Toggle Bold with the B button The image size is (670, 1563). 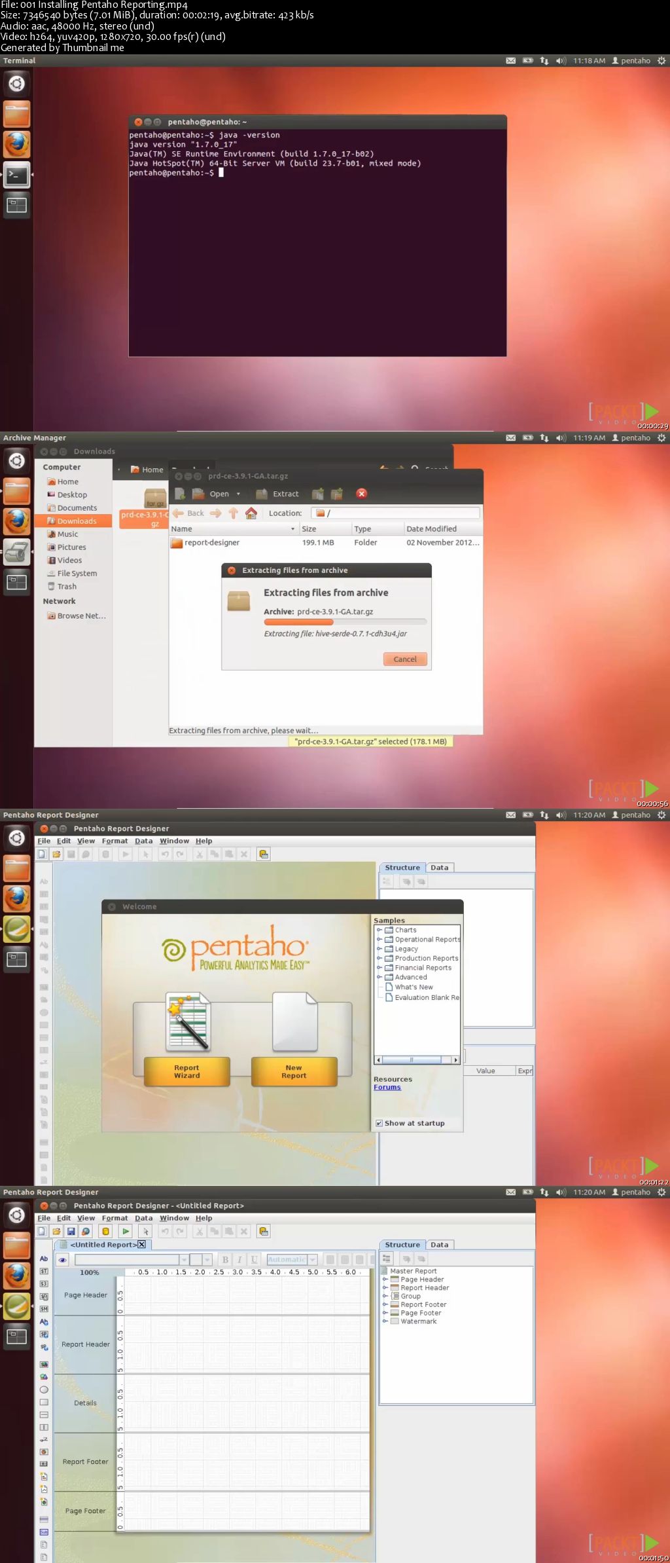coord(225,1259)
